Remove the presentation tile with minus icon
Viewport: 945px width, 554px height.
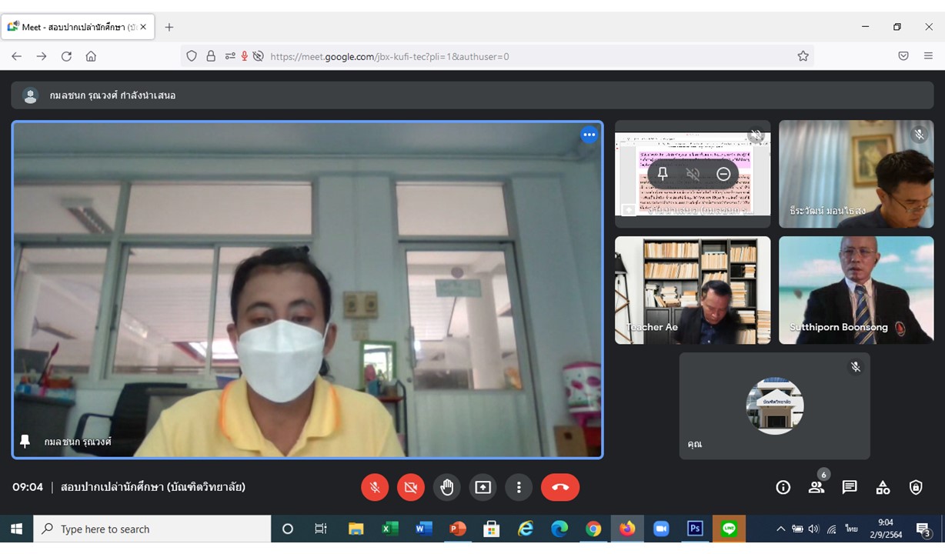pyautogui.click(x=723, y=174)
